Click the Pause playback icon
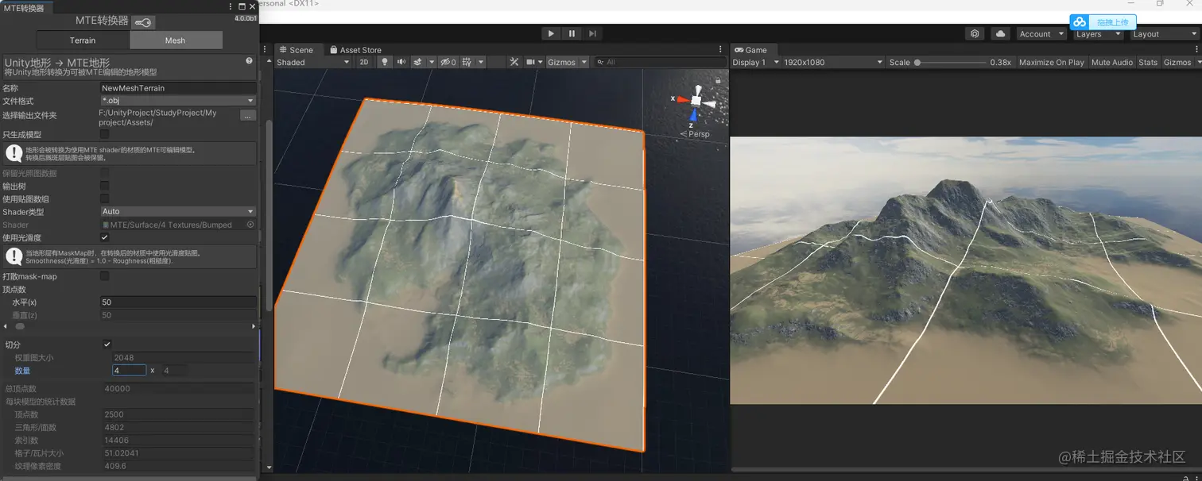This screenshot has height=481, width=1202. pos(572,33)
